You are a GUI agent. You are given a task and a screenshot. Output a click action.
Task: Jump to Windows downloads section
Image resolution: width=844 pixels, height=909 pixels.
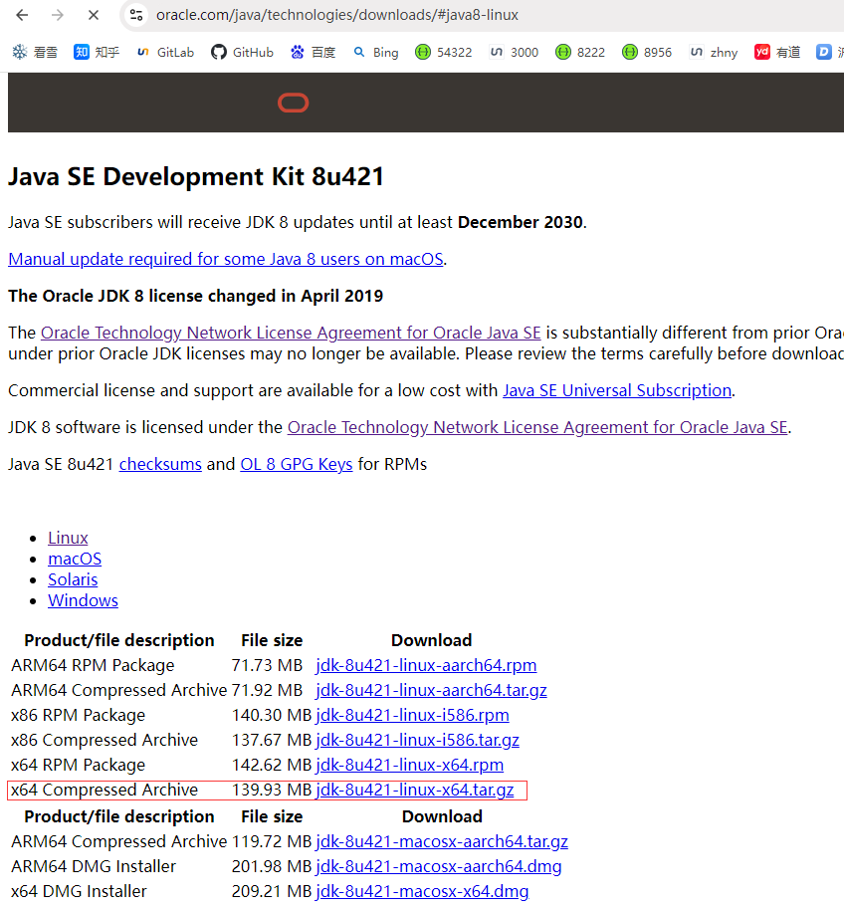(83, 600)
